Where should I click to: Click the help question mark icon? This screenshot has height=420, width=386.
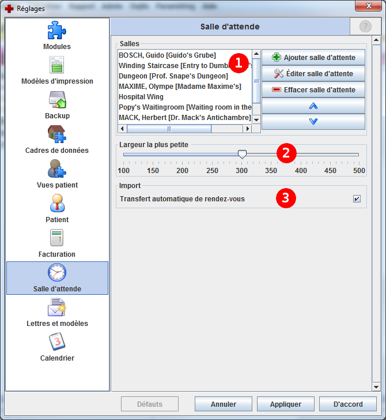(365, 27)
